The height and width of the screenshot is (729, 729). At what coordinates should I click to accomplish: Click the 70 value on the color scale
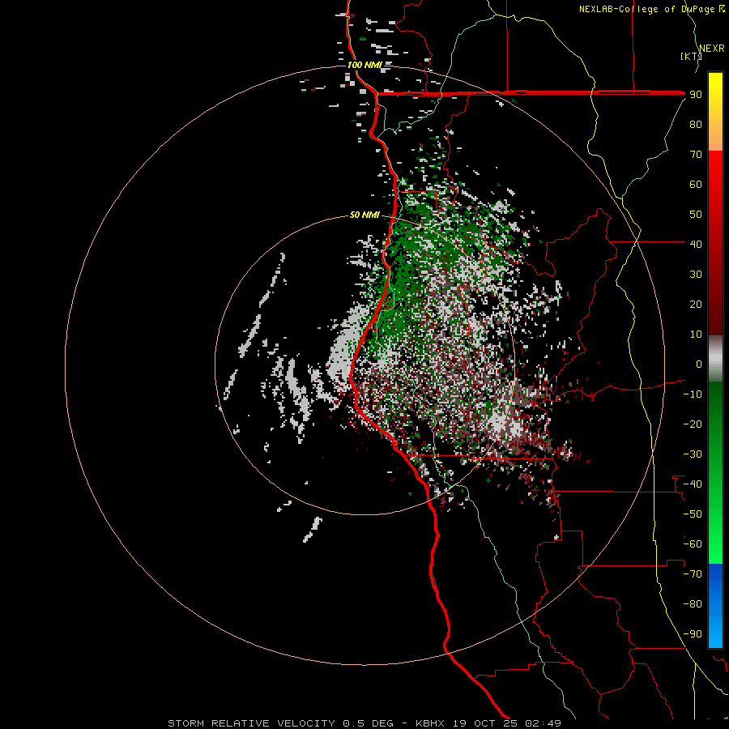(696, 155)
